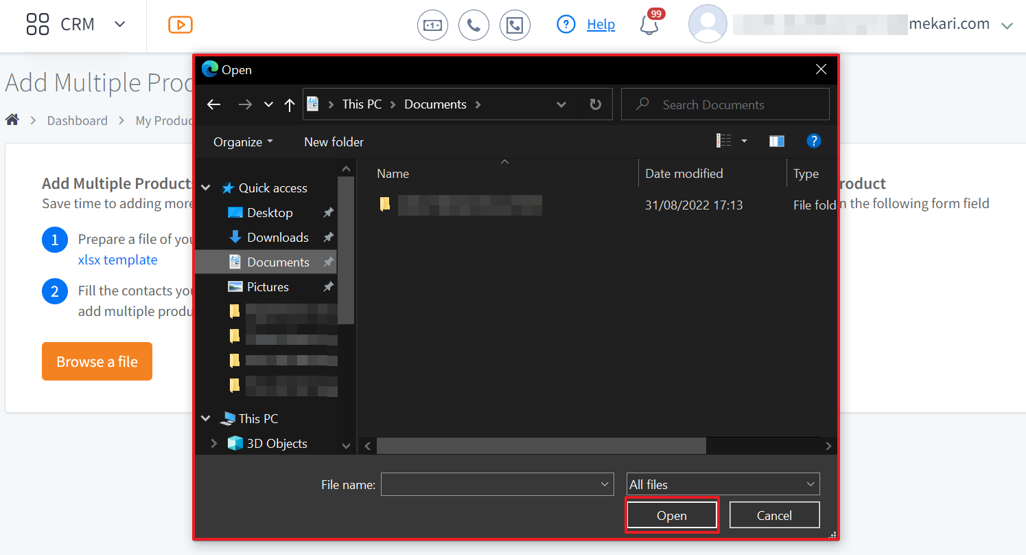Expand the address bar previous locations dropdown

[x=561, y=104]
